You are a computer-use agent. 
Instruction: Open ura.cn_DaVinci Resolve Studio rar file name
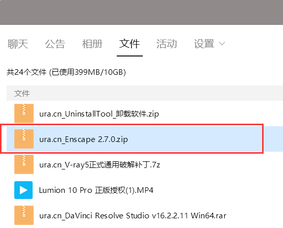133,216
